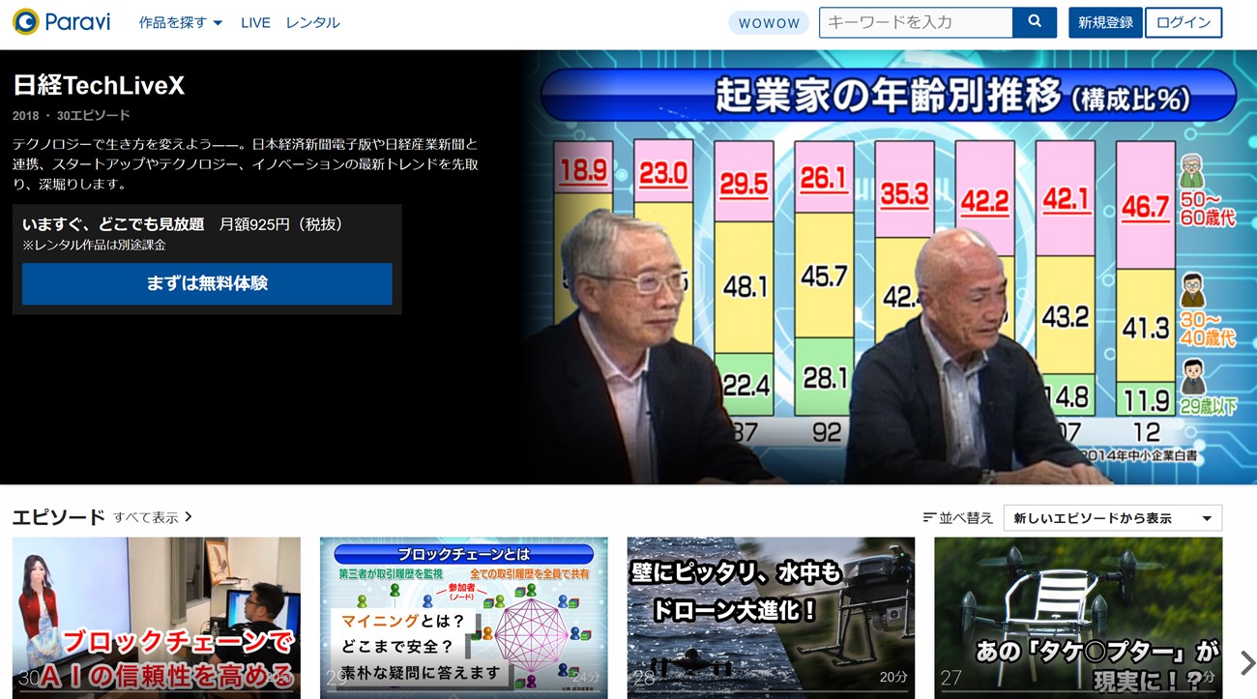Open the レンタル page
The width and height of the screenshot is (1257, 699).
click(x=312, y=22)
